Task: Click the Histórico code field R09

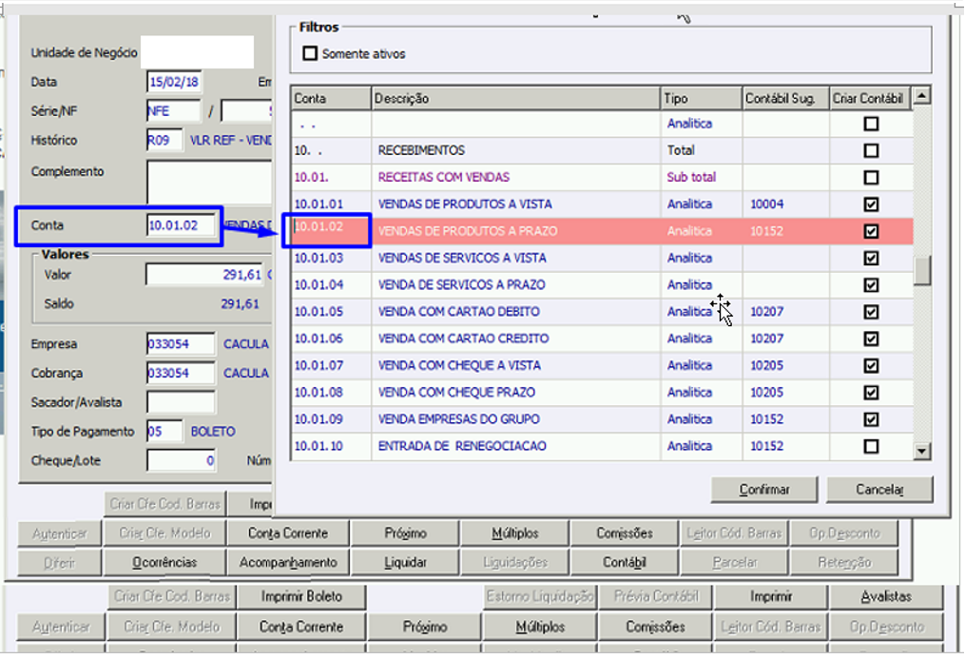Action: [164, 141]
